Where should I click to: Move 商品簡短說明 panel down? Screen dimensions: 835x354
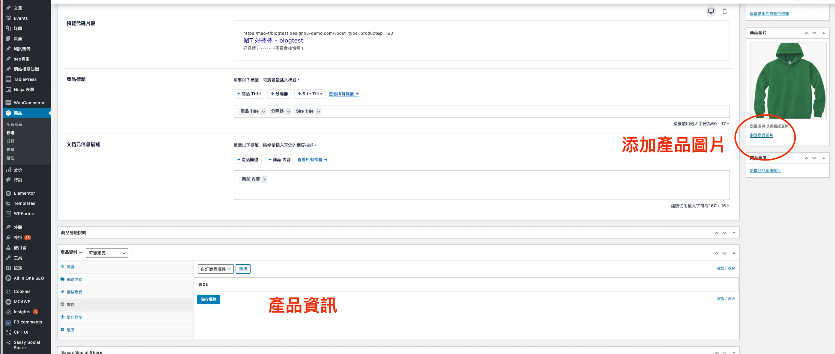pyautogui.click(x=724, y=233)
